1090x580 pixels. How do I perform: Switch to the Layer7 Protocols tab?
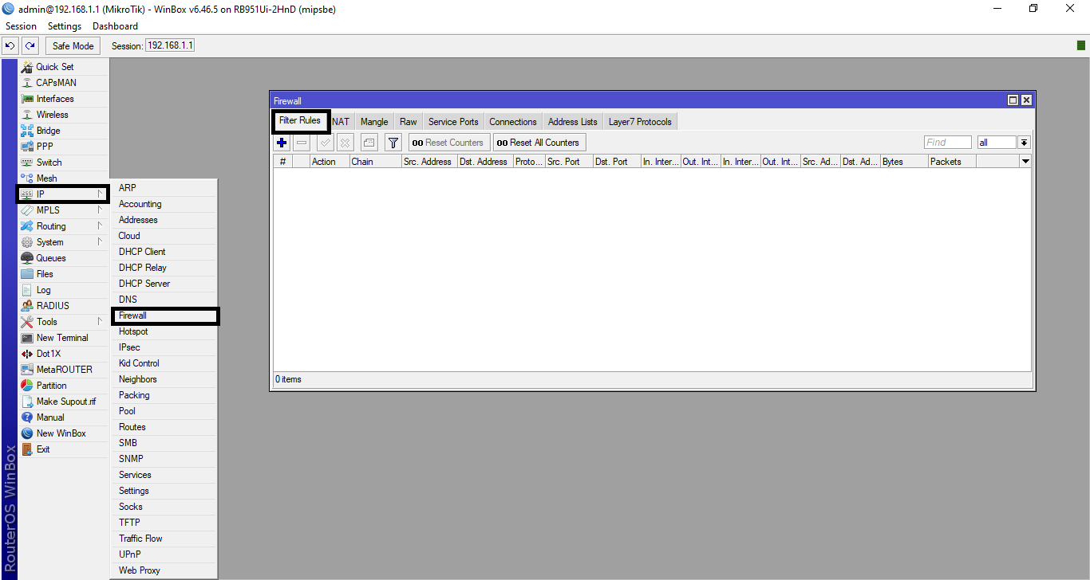pyautogui.click(x=641, y=122)
